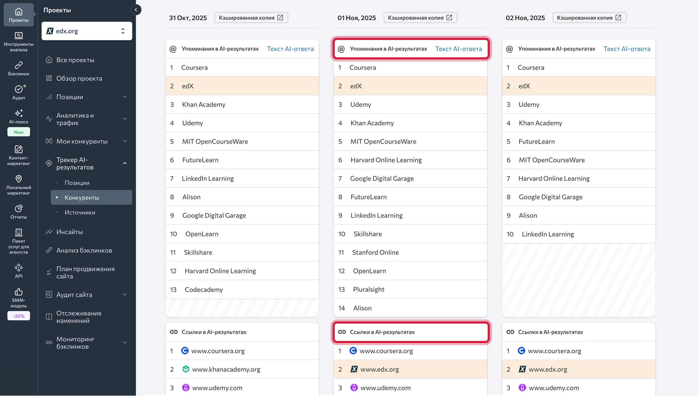Image resolution: width=699 pixels, height=396 pixels.
Task: Open the Backlinks section icon in the left rail
Action: (x=18, y=66)
